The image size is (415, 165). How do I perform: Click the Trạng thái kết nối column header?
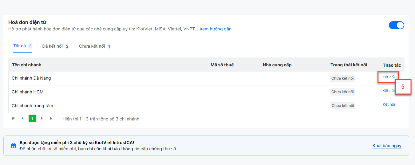349,65
